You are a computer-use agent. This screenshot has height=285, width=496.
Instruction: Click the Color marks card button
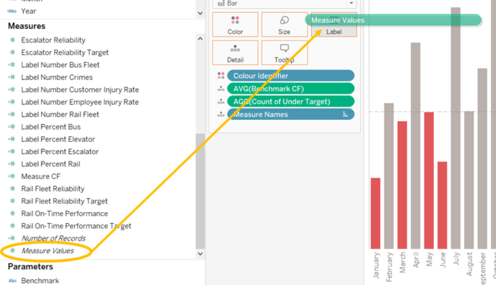tap(235, 25)
